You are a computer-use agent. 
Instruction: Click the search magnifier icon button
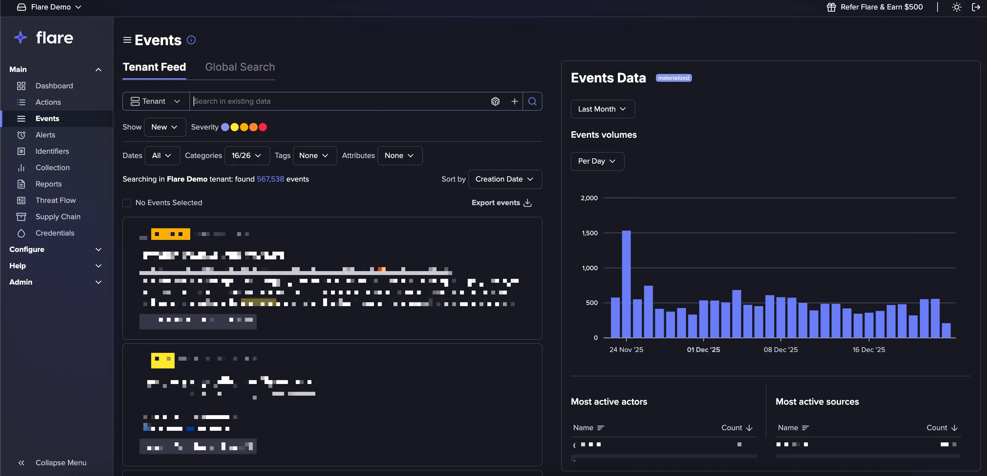tap(532, 101)
